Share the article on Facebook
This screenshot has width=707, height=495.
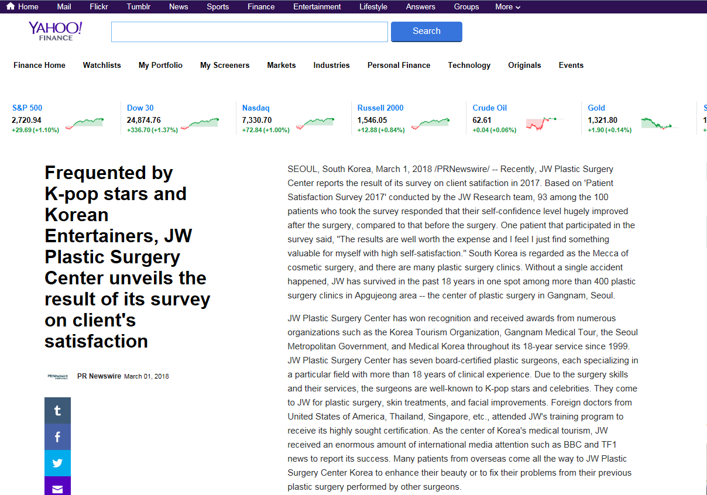[57, 436]
